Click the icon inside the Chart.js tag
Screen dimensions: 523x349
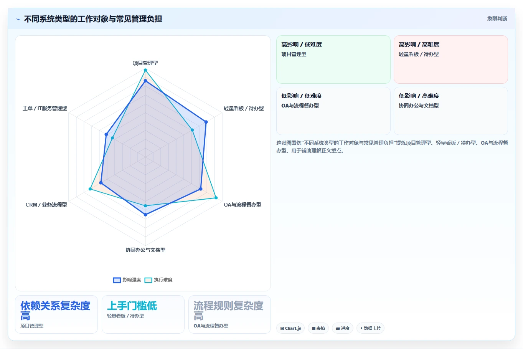(x=282, y=328)
